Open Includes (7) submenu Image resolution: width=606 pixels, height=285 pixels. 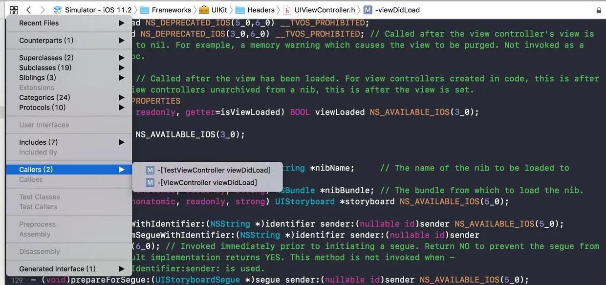[69, 142]
